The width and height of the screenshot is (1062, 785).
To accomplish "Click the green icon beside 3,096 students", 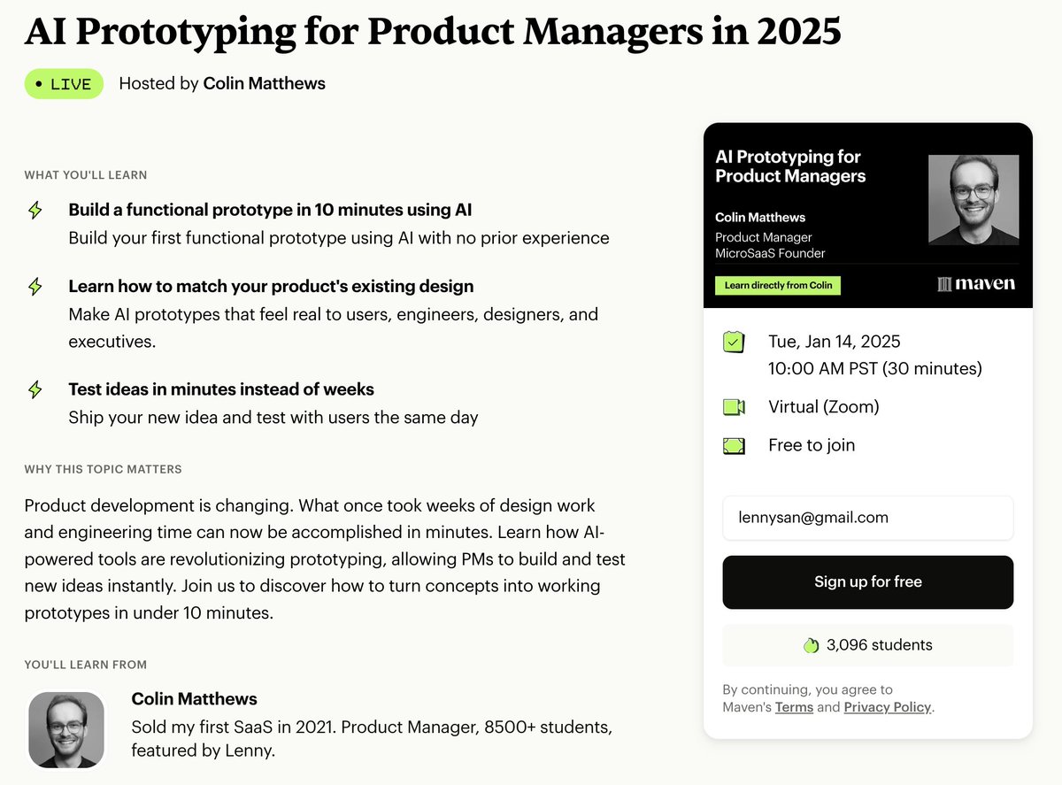I will tap(811, 645).
